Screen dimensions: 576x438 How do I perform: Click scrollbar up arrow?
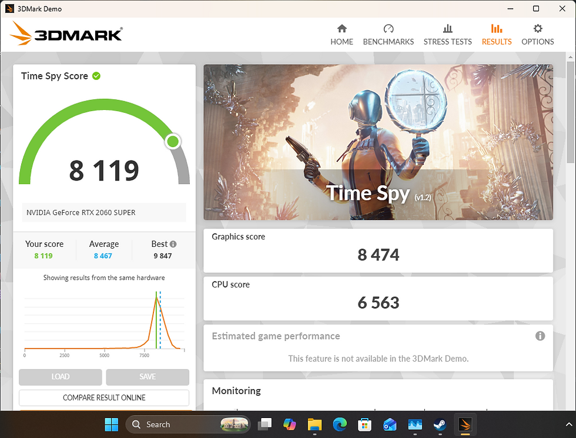(570, 57)
